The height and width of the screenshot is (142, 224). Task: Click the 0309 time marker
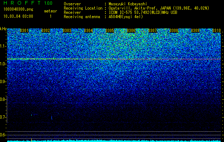pyautogui.click(x=195, y=31)
